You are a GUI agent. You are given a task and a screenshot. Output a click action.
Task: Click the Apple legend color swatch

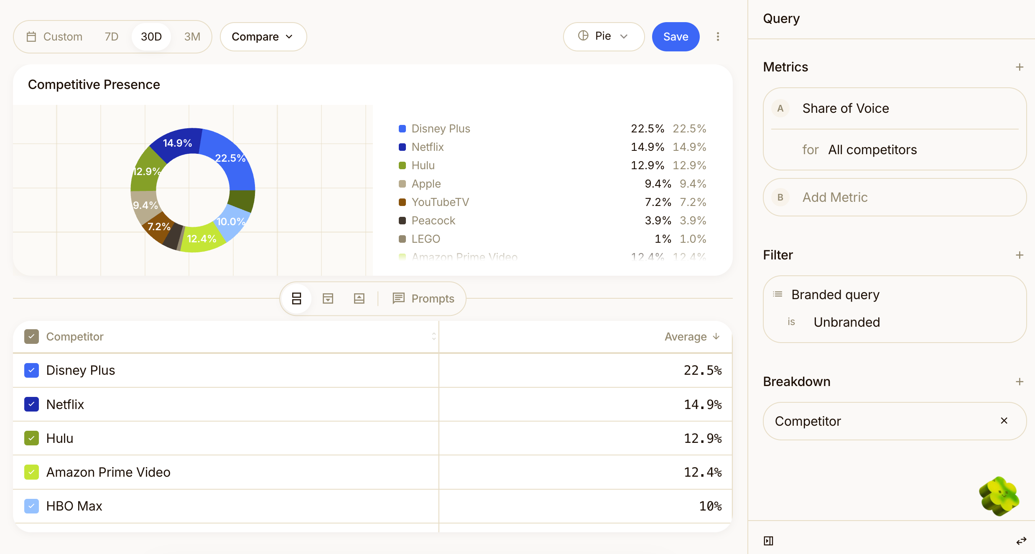pos(402,184)
